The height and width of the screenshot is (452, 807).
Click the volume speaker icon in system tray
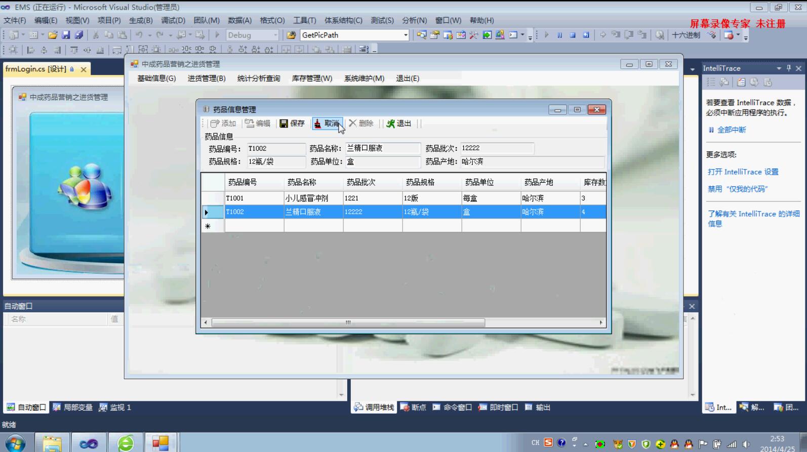tap(746, 444)
